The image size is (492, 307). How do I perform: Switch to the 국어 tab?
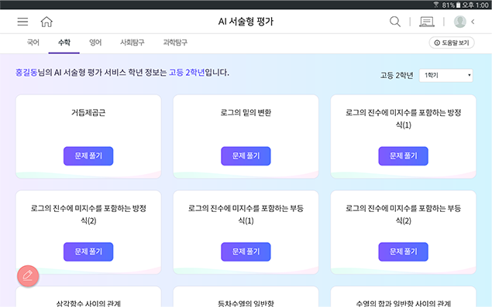tap(33, 43)
